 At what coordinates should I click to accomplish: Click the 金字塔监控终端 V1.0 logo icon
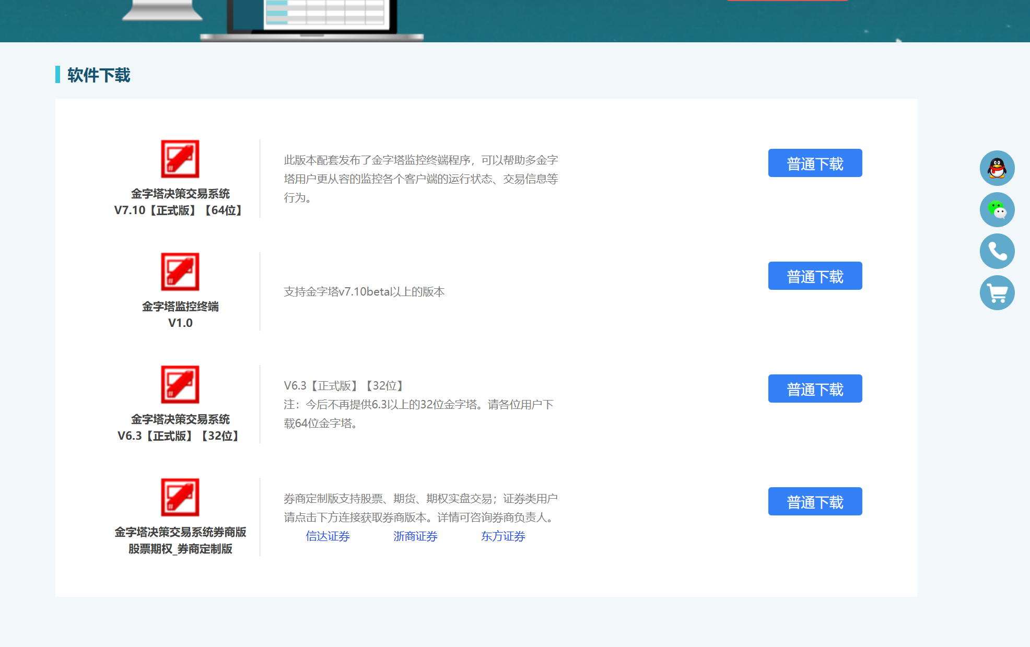180,272
